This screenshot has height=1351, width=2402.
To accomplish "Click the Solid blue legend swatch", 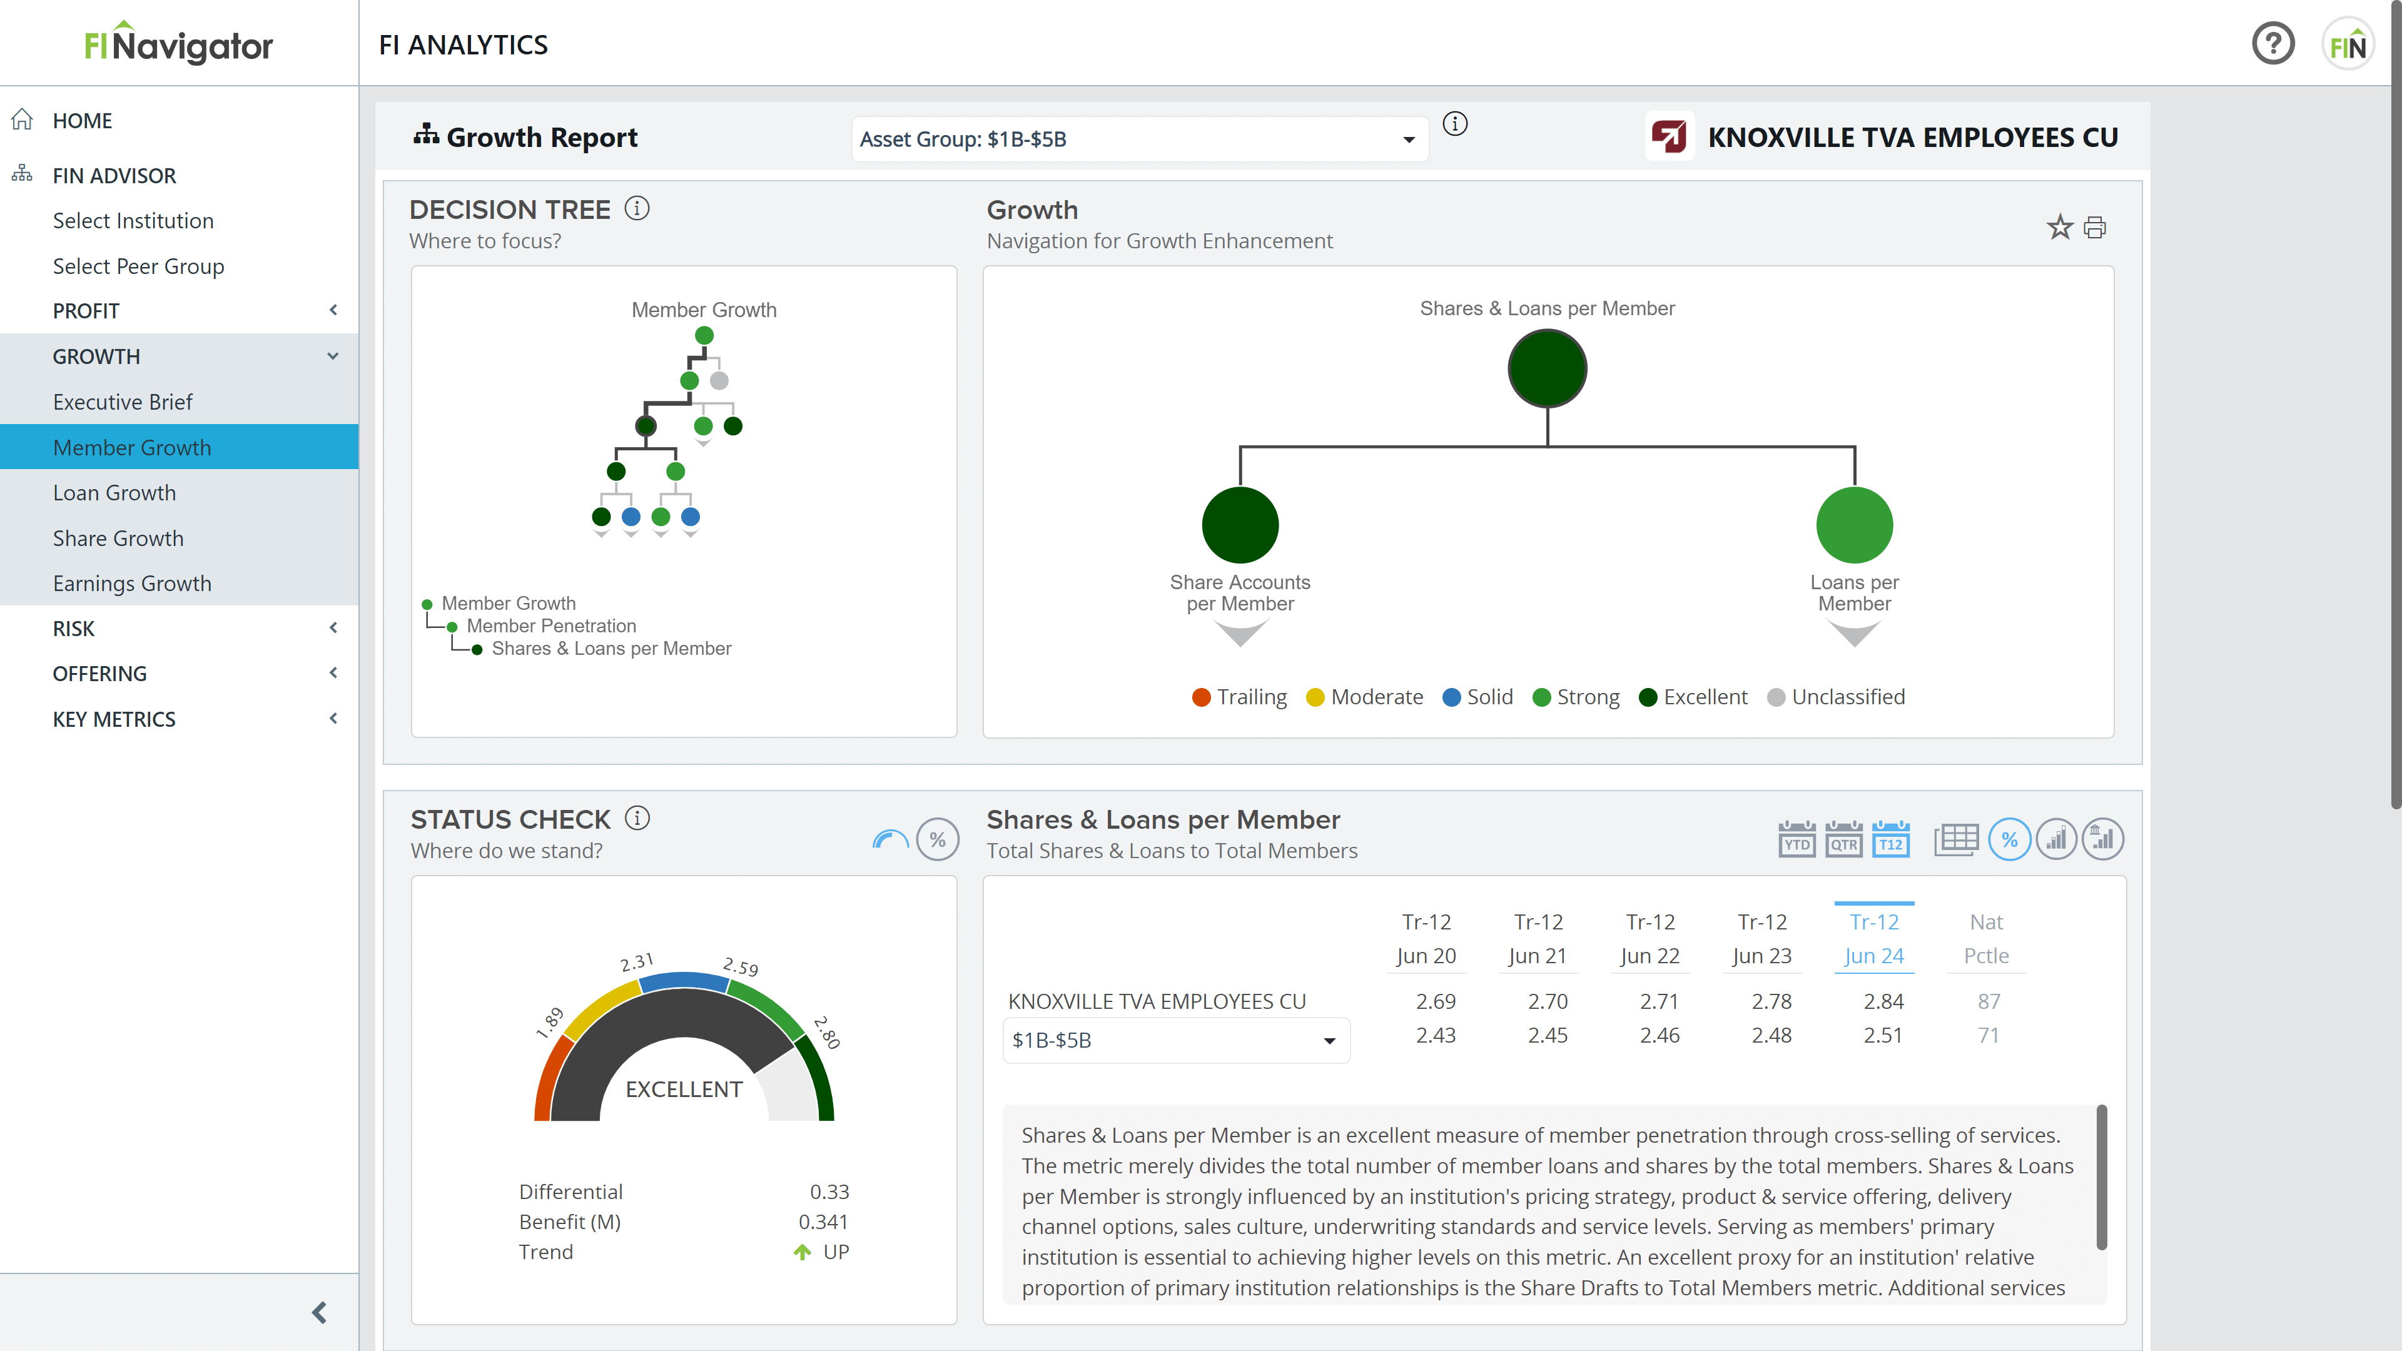I will point(1451,697).
